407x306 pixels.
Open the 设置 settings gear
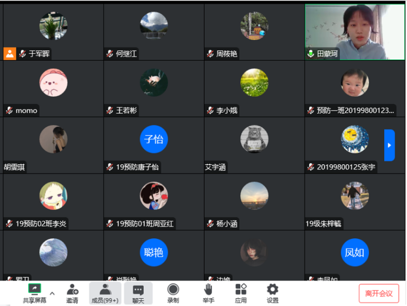click(272, 289)
